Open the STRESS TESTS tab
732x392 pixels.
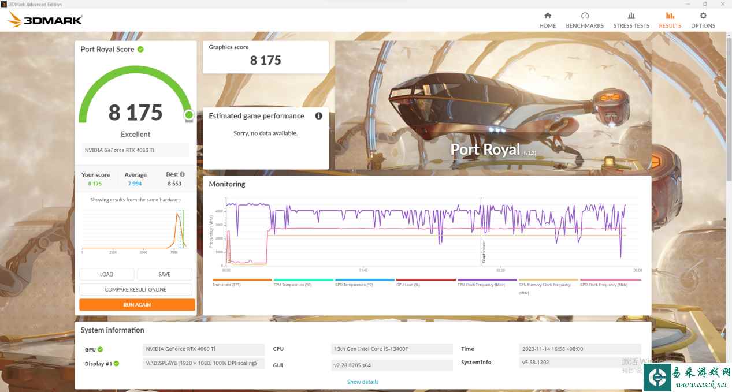point(631,20)
